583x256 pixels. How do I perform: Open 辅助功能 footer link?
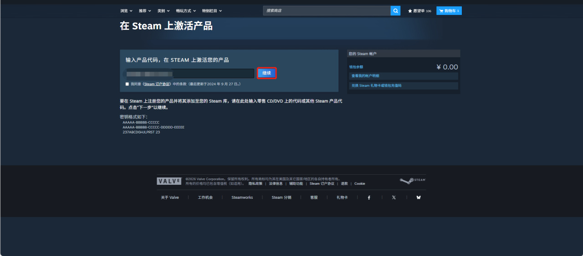296,184
